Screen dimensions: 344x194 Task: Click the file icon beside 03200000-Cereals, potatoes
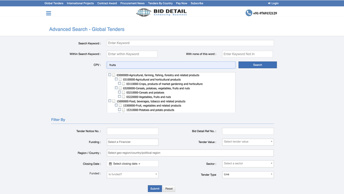coord(120,88)
